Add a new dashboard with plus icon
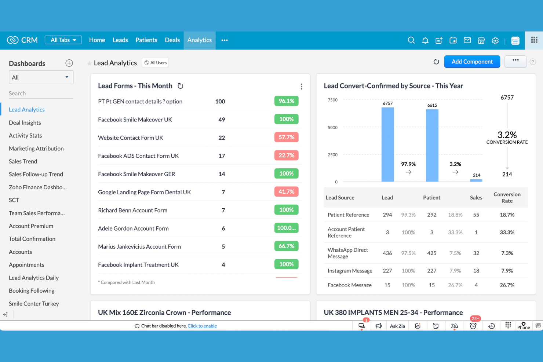This screenshot has height=362, width=543. tap(69, 63)
